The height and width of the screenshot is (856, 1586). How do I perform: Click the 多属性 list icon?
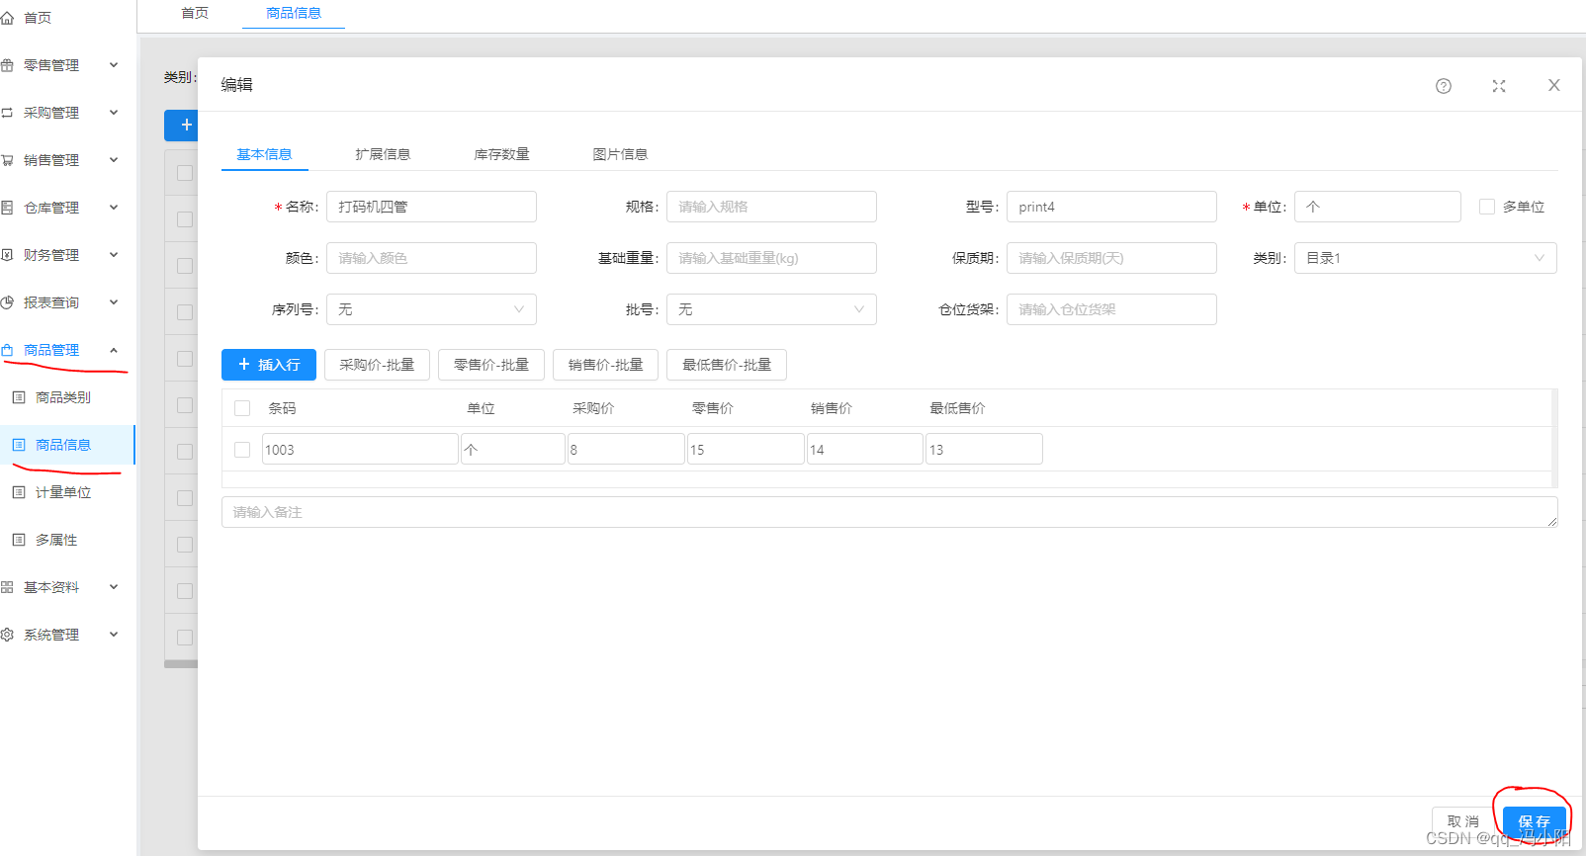point(19,540)
